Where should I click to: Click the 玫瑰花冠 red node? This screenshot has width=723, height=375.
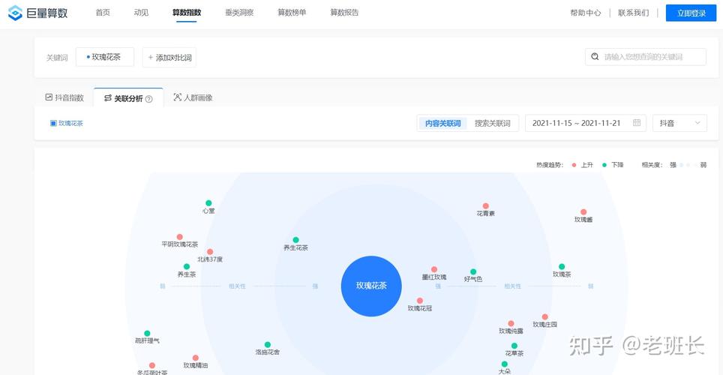(419, 301)
